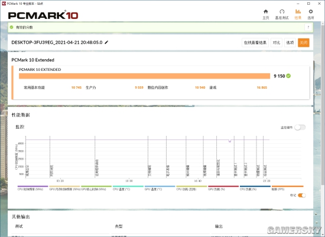Go to the Home (主页) tab

click(x=265, y=14)
